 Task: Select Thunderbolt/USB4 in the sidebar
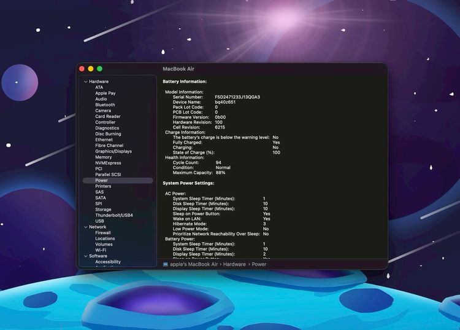coord(114,215)
